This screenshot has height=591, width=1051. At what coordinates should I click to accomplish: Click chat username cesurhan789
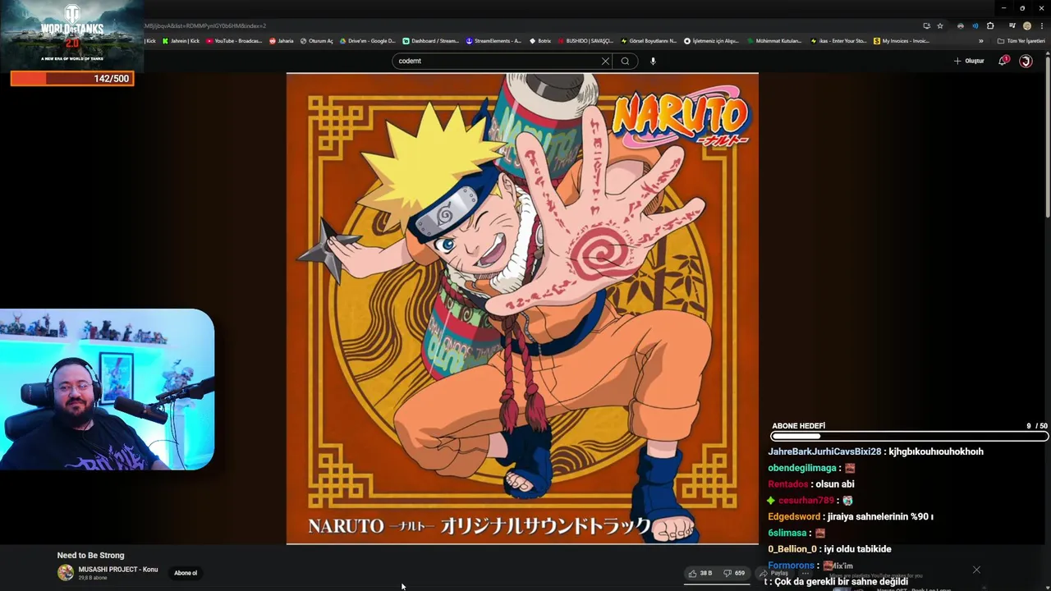(x=805, y=501)
